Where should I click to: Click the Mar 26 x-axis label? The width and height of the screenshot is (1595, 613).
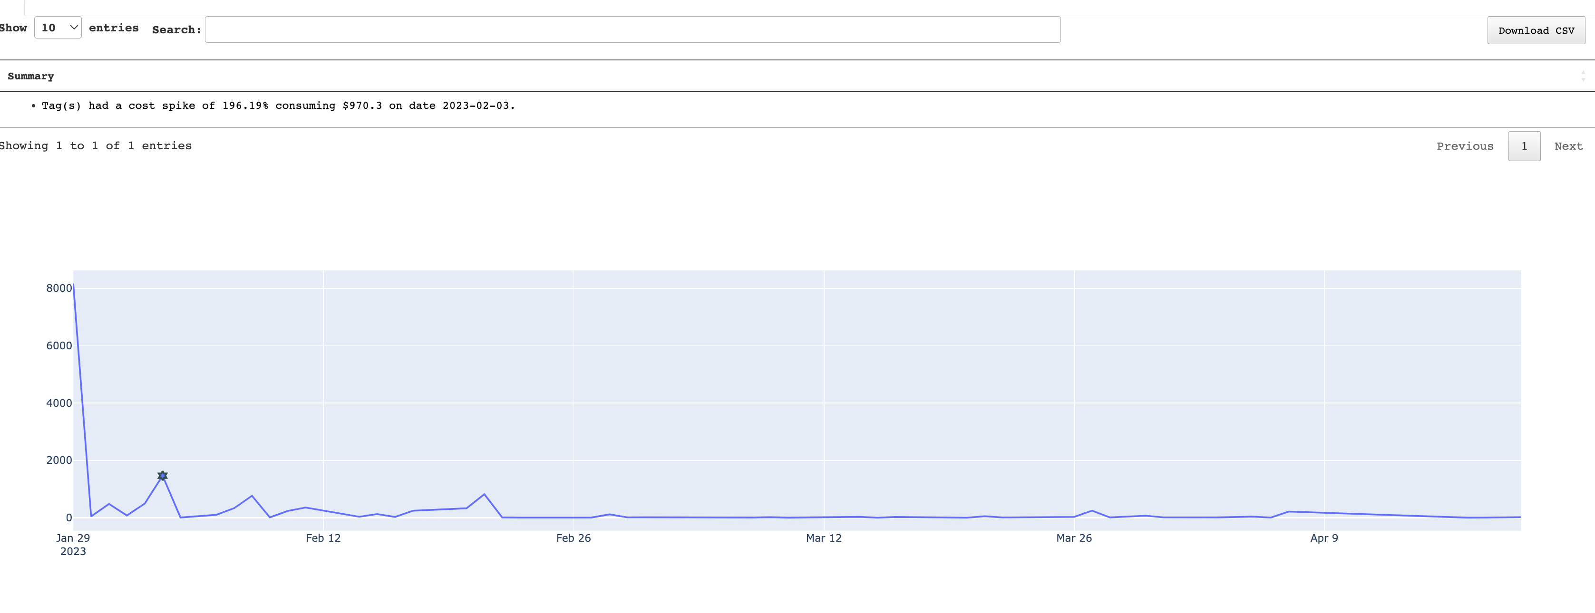point(1074,538)
